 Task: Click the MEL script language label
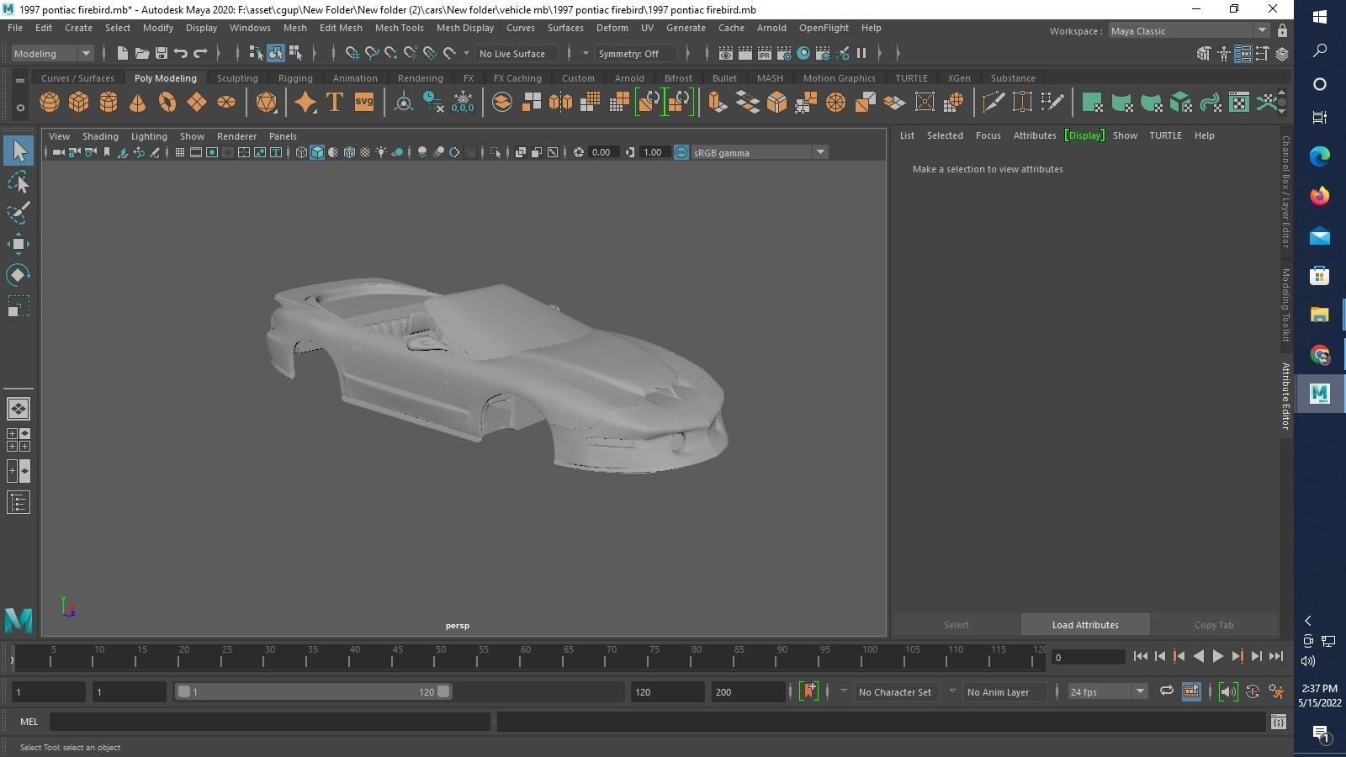(x=29, y=721)
